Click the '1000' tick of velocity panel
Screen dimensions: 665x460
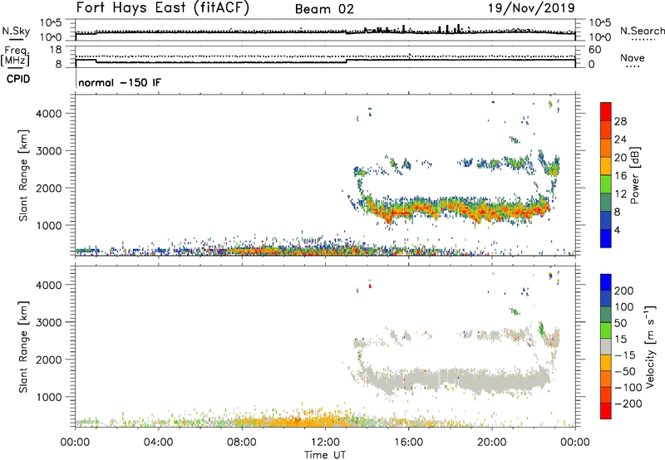point(48,397)
